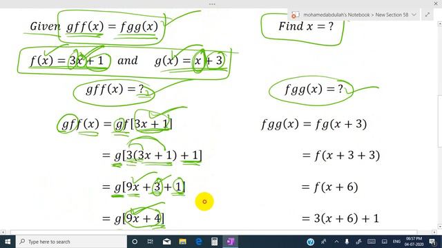Click the '= g[9x + 3 + 1]' line
This screenshot has width=442, height=248.
pyautogui.click(x=144, y=187)
